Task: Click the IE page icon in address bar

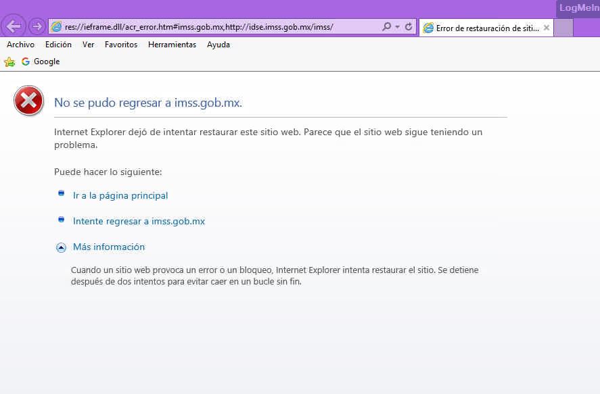Action: point(57,27)
